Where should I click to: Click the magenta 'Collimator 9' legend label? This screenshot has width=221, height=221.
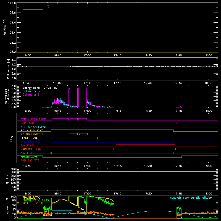tap(31, 94)
